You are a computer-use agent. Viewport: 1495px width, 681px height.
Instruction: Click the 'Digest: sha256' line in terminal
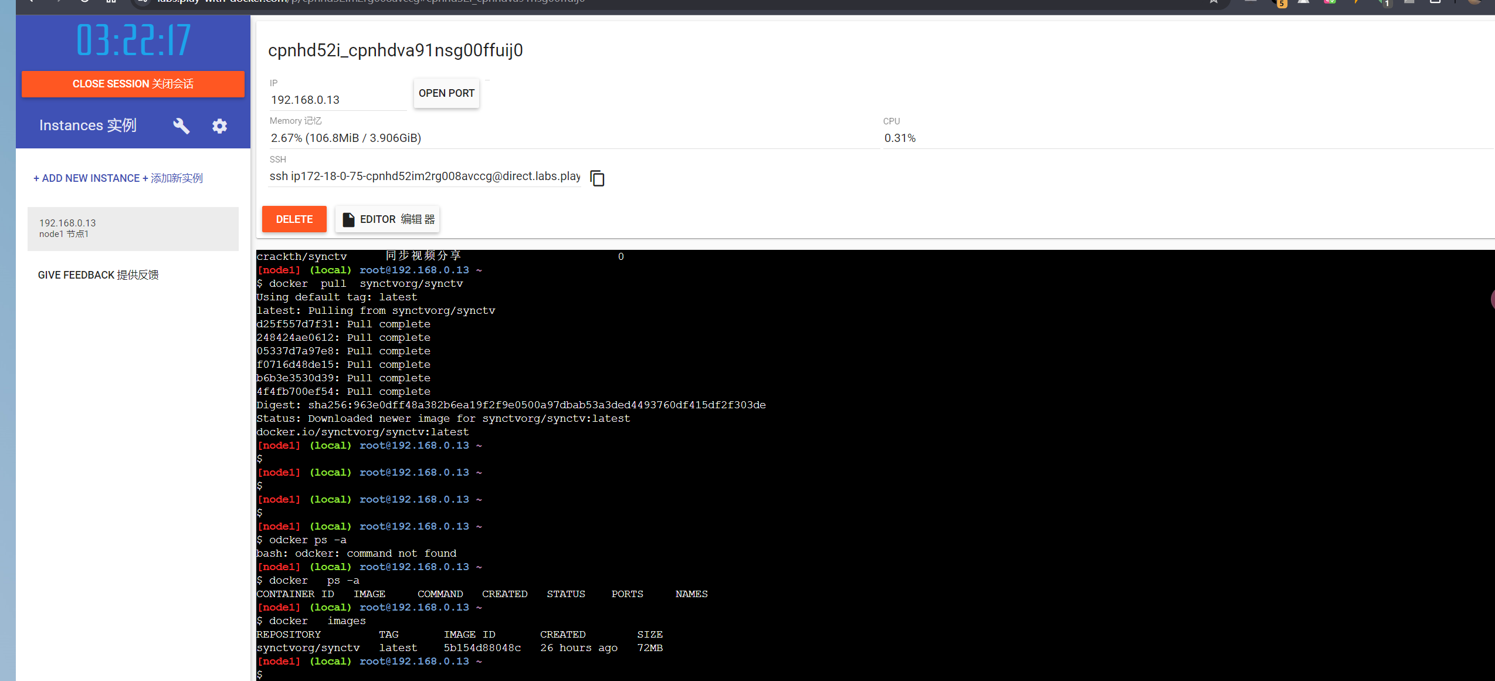point(511,405)
